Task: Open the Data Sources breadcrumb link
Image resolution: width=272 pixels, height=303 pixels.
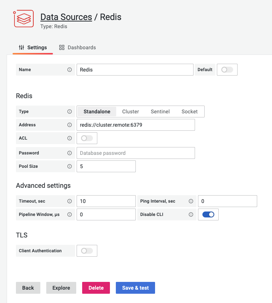Action: [x=66, y=17]
